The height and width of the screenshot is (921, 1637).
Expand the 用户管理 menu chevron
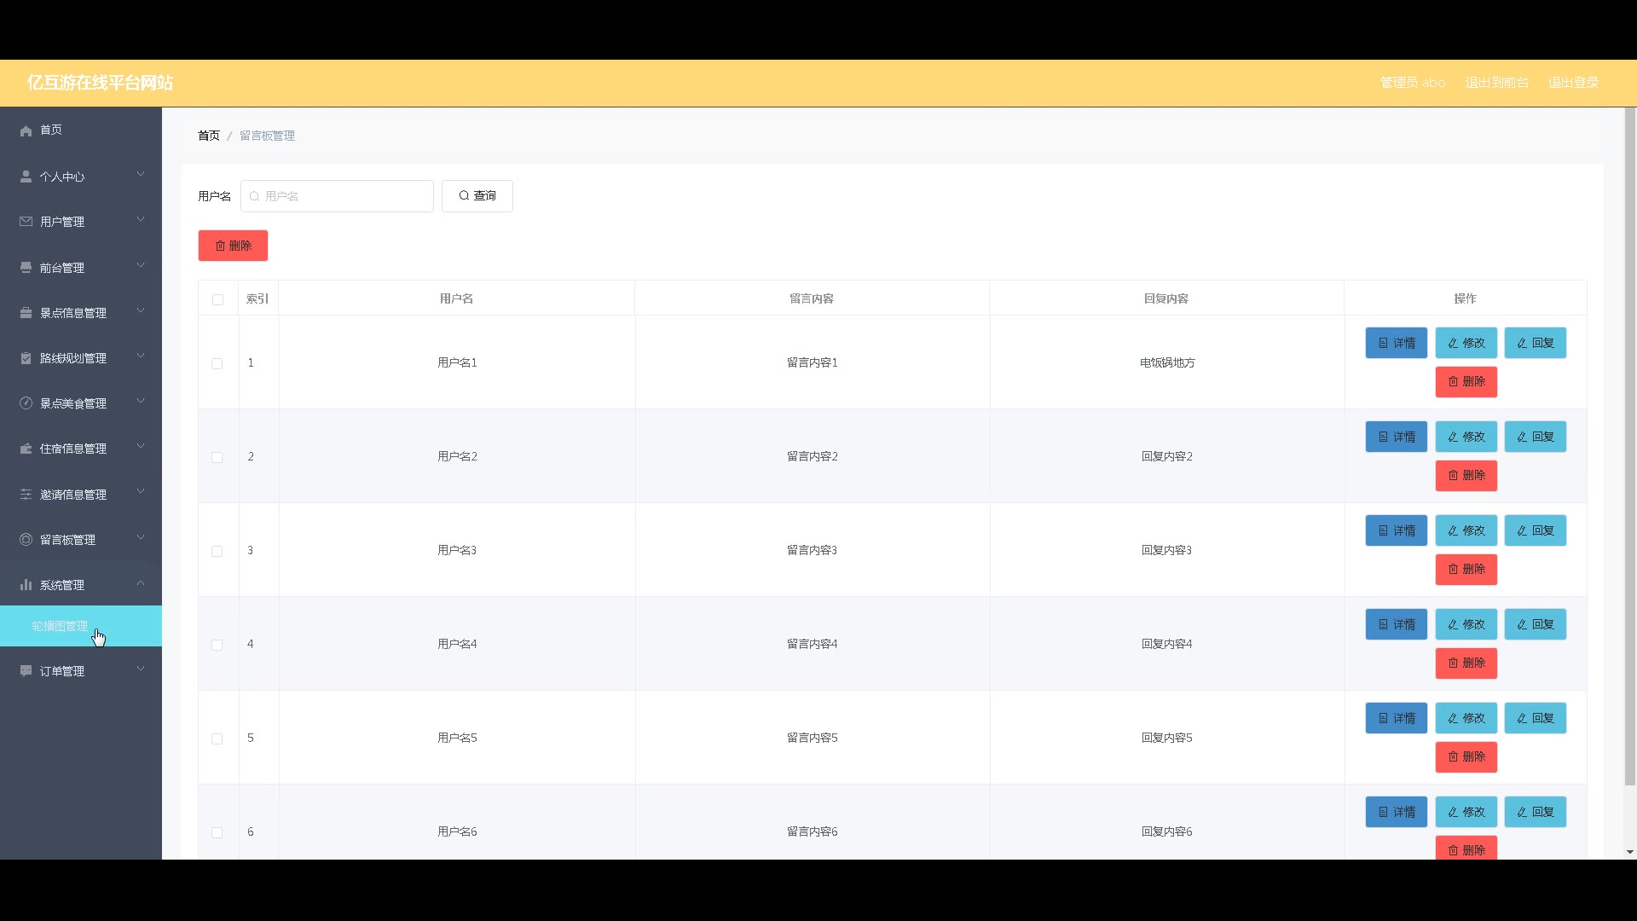tap(141, 220)
